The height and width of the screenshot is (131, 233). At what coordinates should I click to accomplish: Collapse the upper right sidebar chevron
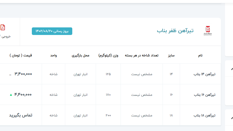(231, 69)
